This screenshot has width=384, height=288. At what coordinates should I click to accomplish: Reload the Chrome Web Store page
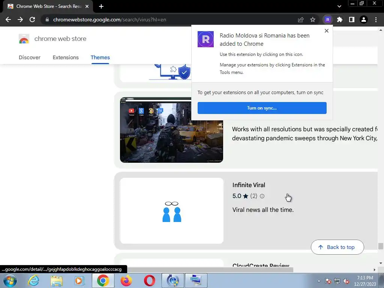pyautogui.click(x=32, y=19)
